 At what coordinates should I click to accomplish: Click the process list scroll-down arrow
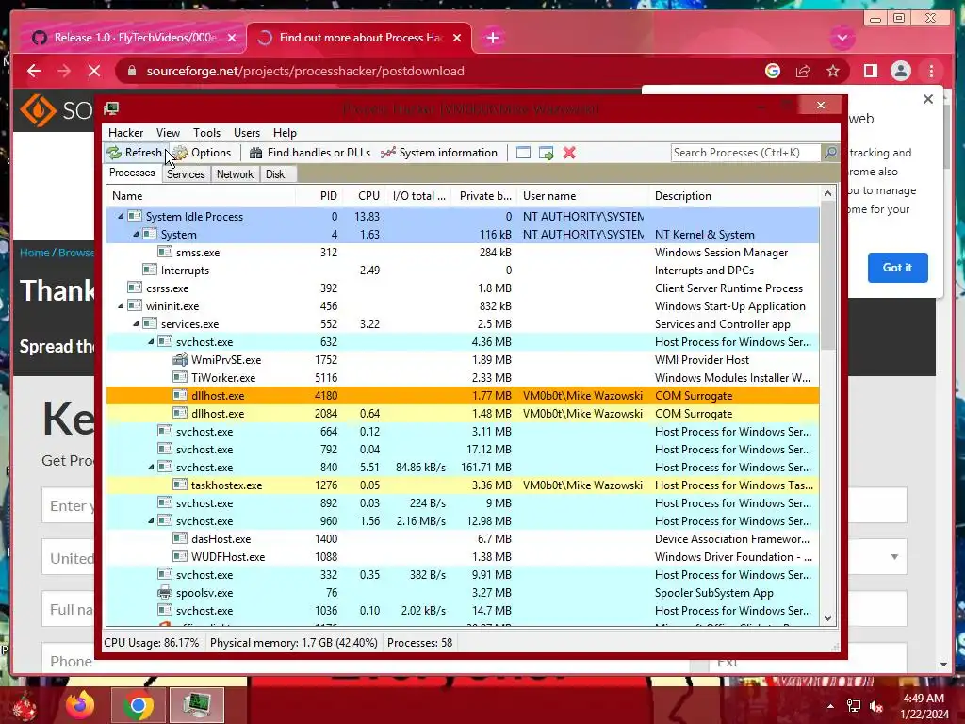pyautogui.click(x=827, y=618)
